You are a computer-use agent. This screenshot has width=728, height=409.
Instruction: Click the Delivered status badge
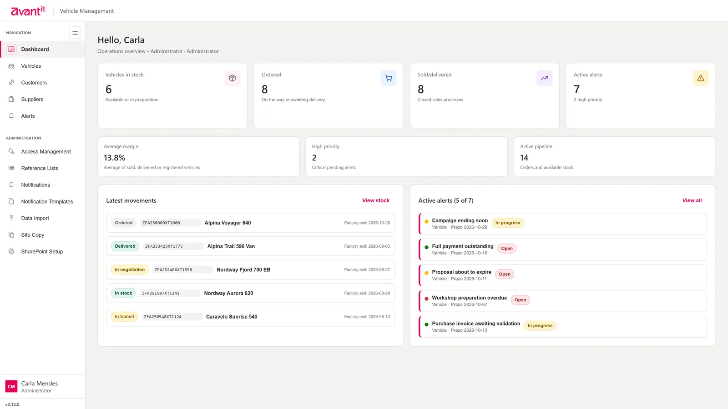125,246
